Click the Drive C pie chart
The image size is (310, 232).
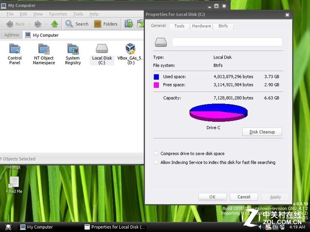click(218, 113)
